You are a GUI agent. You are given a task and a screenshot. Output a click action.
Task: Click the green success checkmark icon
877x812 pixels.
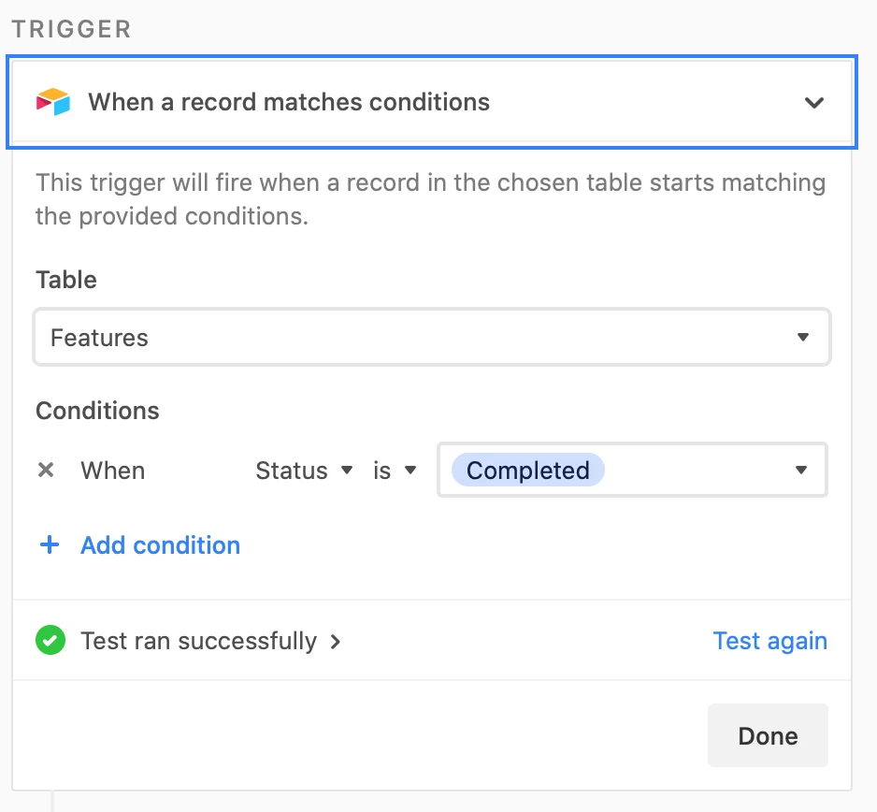coord(50,640)
